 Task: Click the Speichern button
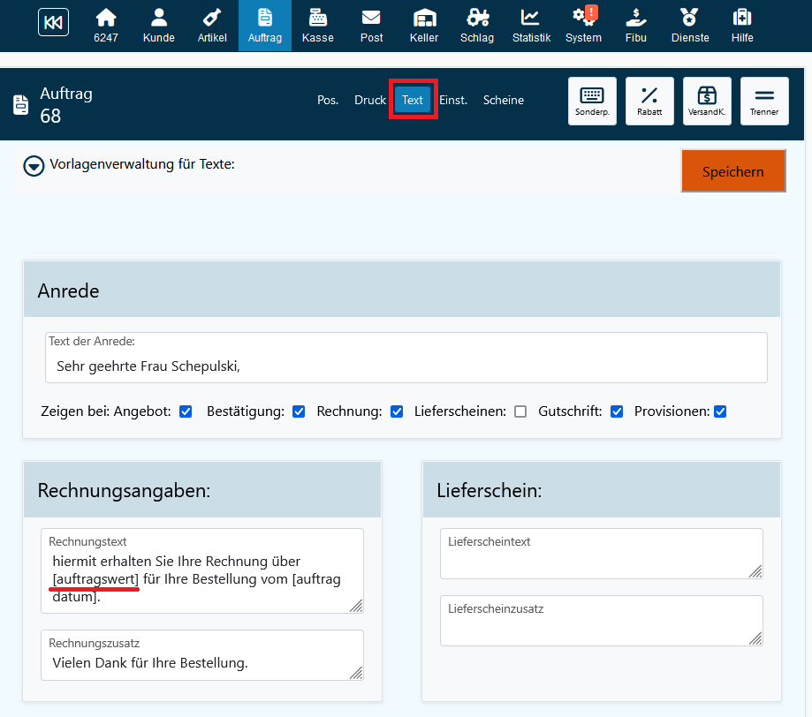click(732, 171)
